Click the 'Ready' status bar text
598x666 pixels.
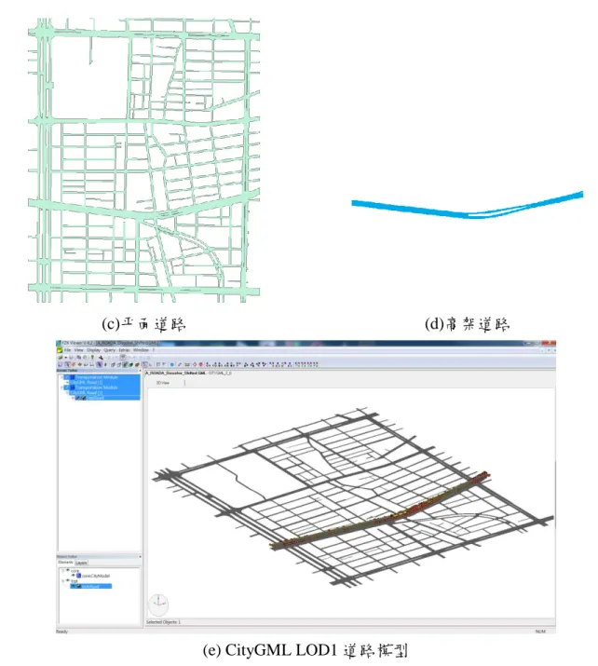click(62, 632)
